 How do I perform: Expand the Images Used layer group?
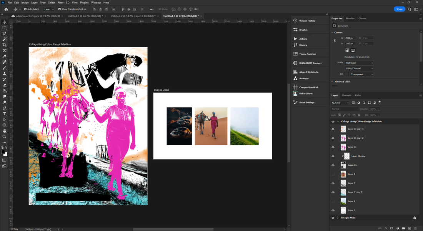[338, 218]
